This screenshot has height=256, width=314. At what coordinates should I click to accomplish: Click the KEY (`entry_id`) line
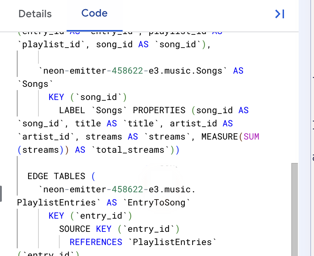(90, 216)
